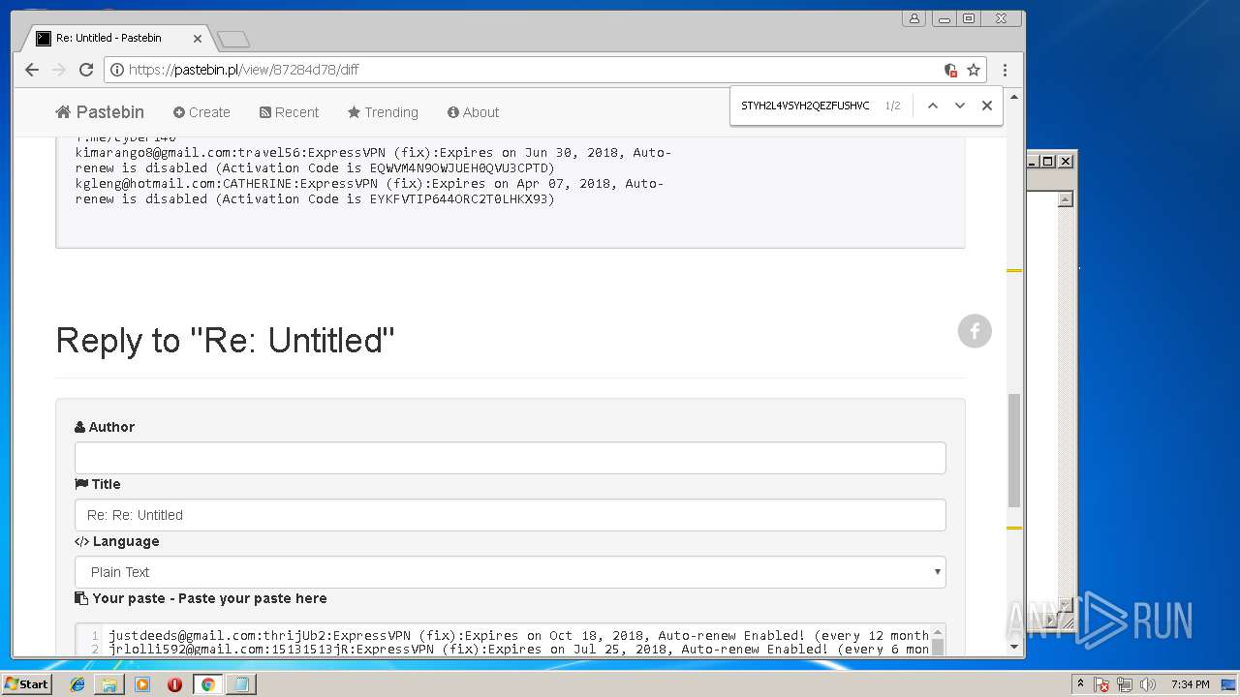Screen dimensions: 1240x697
Task: Select the Re: Untitled - Pastebin tab
Action: click(116, 38)
